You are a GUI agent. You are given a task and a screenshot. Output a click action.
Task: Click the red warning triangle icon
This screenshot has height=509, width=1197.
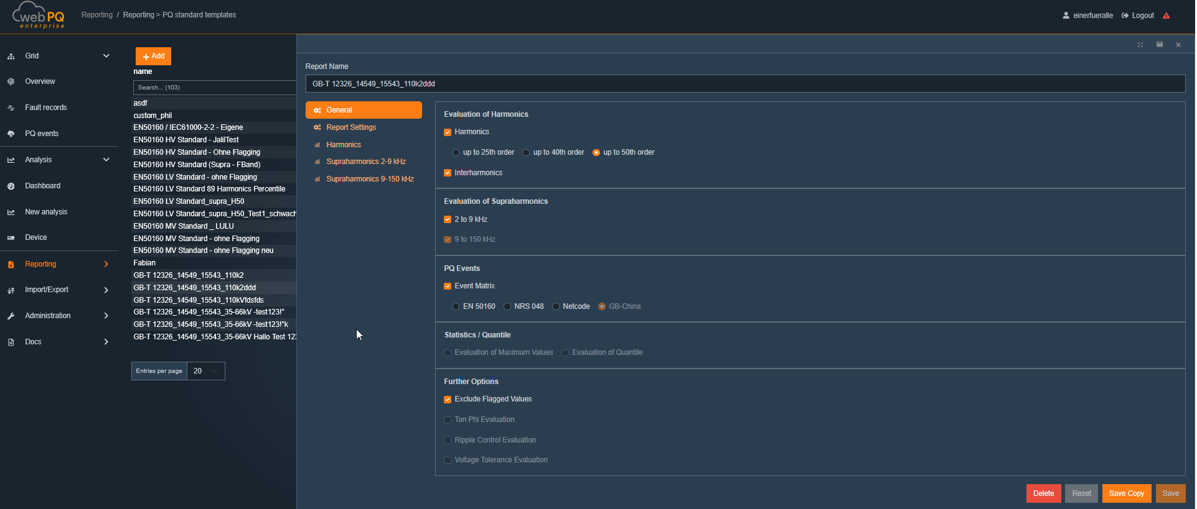[1166, 16]
